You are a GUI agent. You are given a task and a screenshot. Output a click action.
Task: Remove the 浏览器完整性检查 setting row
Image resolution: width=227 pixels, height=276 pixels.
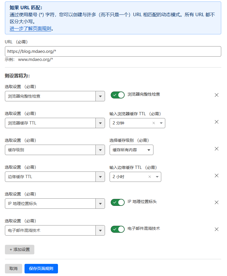[x=217, y=95]
